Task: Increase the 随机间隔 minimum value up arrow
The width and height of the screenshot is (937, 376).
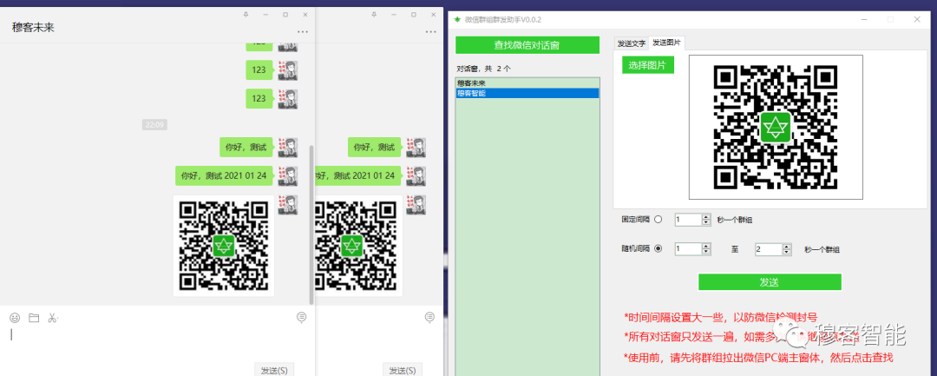Action: pos(706,247)
